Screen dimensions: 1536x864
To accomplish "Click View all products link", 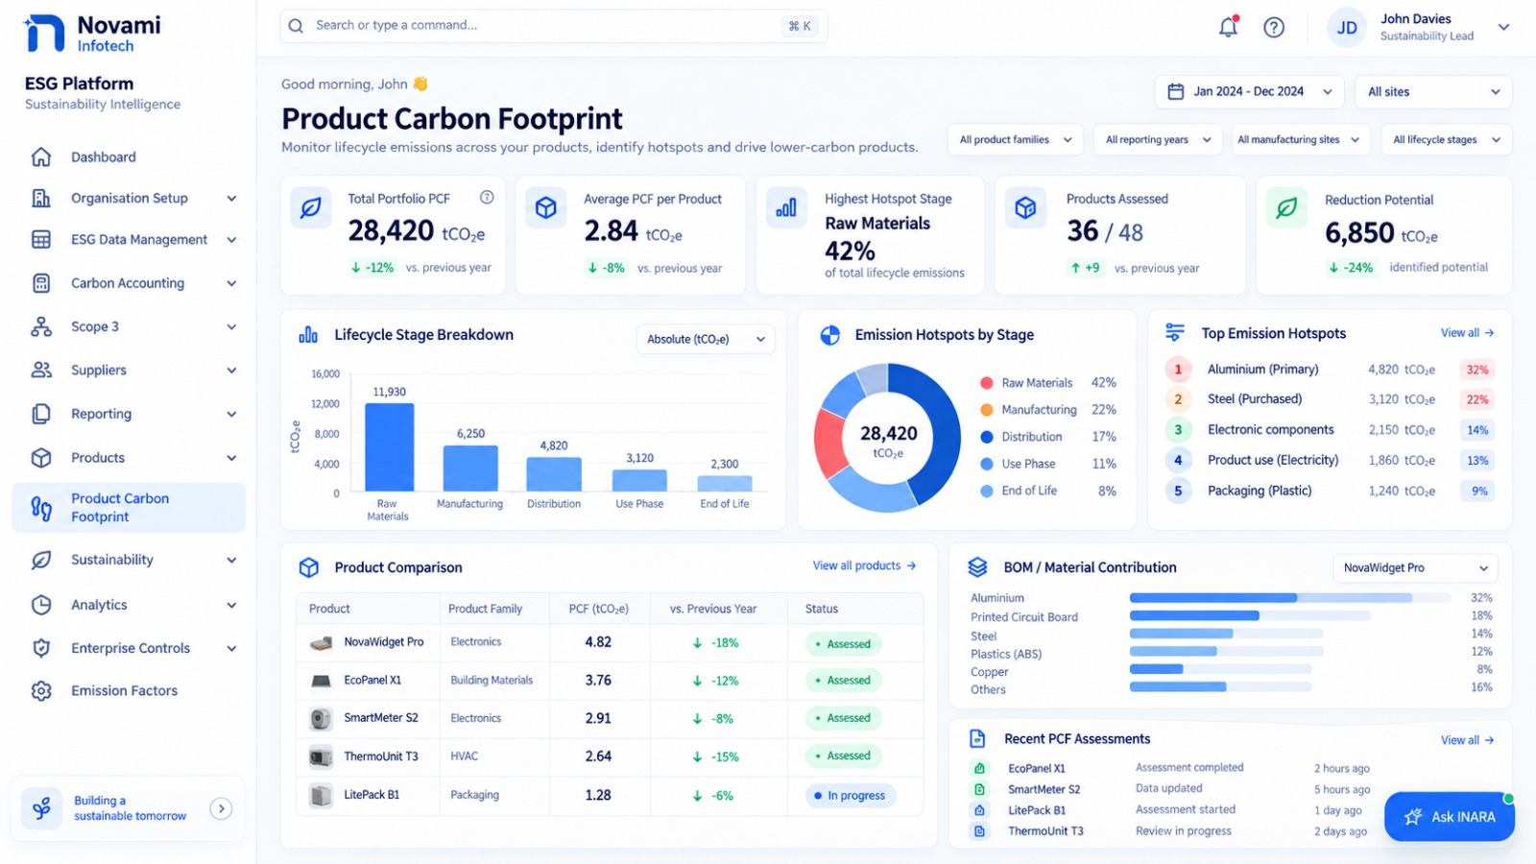I will coord(864,565).
